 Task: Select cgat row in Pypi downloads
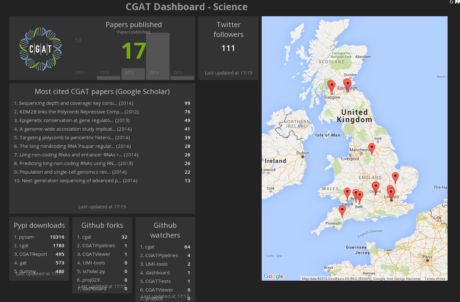(x=39, y=246)
